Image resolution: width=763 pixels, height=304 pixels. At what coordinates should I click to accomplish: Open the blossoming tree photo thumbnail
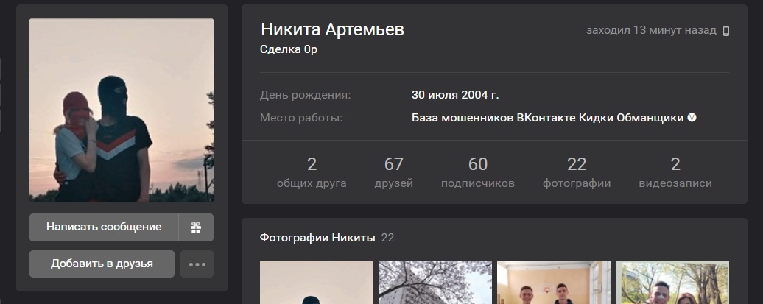(x=435, y=283)
